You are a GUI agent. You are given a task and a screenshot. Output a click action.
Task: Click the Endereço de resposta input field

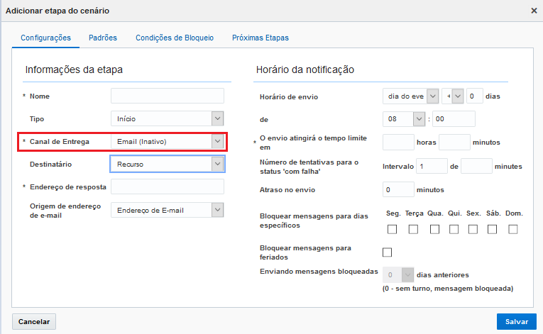[x=168, y=187]
